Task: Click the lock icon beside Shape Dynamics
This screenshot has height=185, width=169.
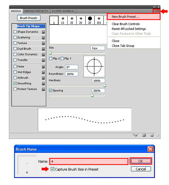Action: pos(44,32)
